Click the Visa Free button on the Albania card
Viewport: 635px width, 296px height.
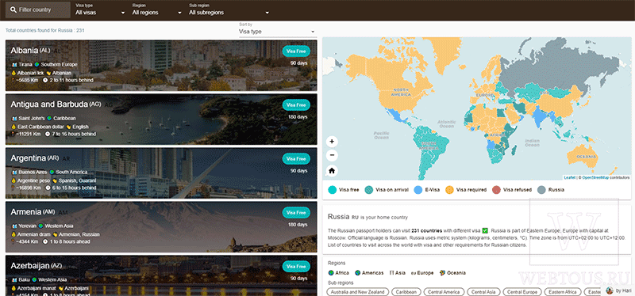pyautogui.click(x=296, y=51)
